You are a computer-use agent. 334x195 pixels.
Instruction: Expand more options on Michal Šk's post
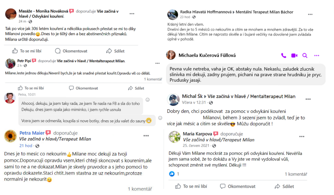tap(308, 99)
